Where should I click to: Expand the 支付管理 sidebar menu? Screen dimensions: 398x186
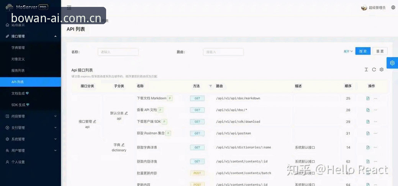(31, 128)
